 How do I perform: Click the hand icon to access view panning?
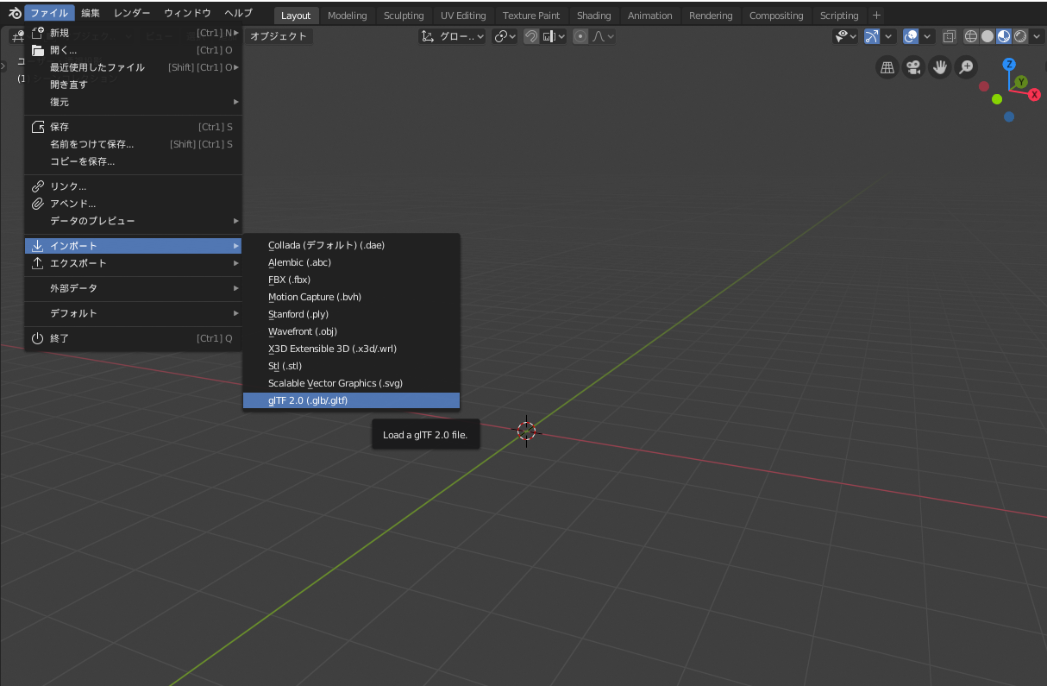(x=940, y=66)
